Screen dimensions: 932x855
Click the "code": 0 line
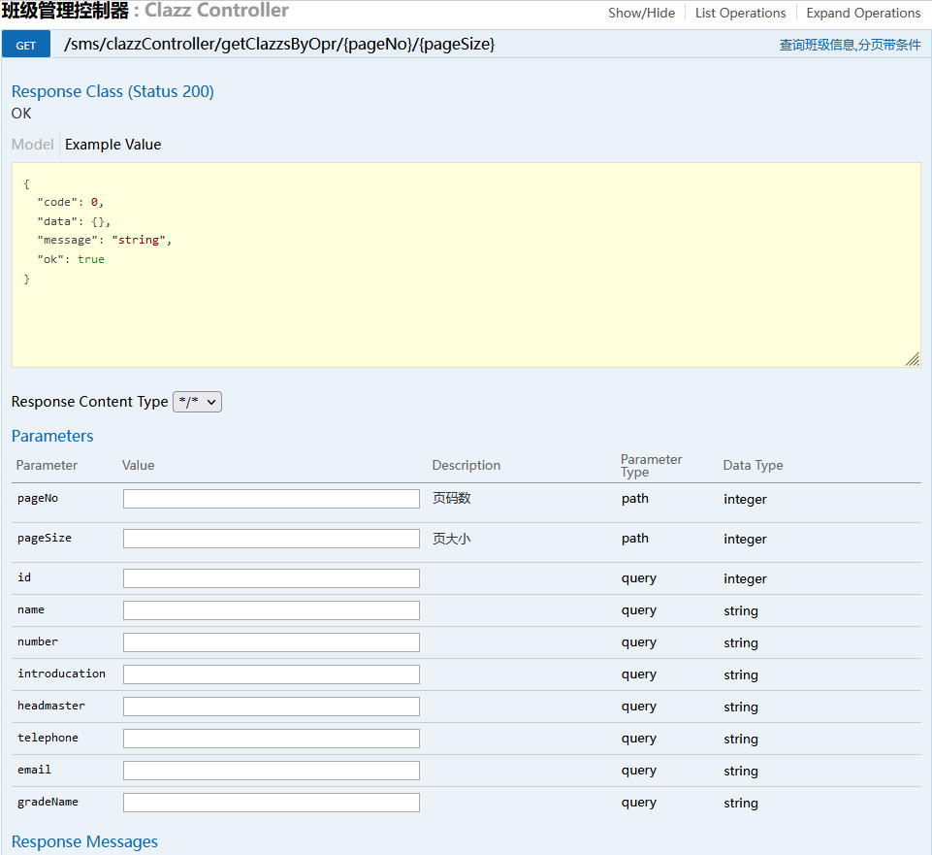click(x=70, y=202)
